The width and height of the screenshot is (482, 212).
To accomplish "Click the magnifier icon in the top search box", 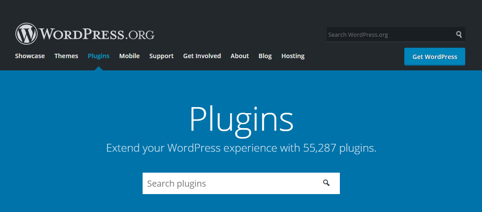I will pyautogui.click(x=459, y=35).
